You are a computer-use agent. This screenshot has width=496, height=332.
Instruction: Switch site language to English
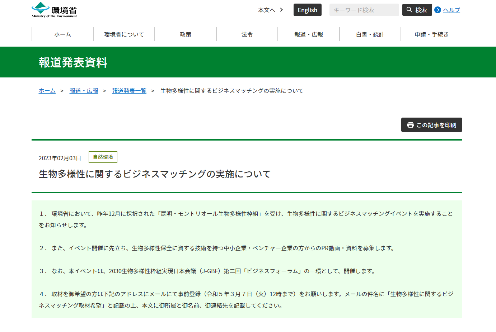click(307, 10)
